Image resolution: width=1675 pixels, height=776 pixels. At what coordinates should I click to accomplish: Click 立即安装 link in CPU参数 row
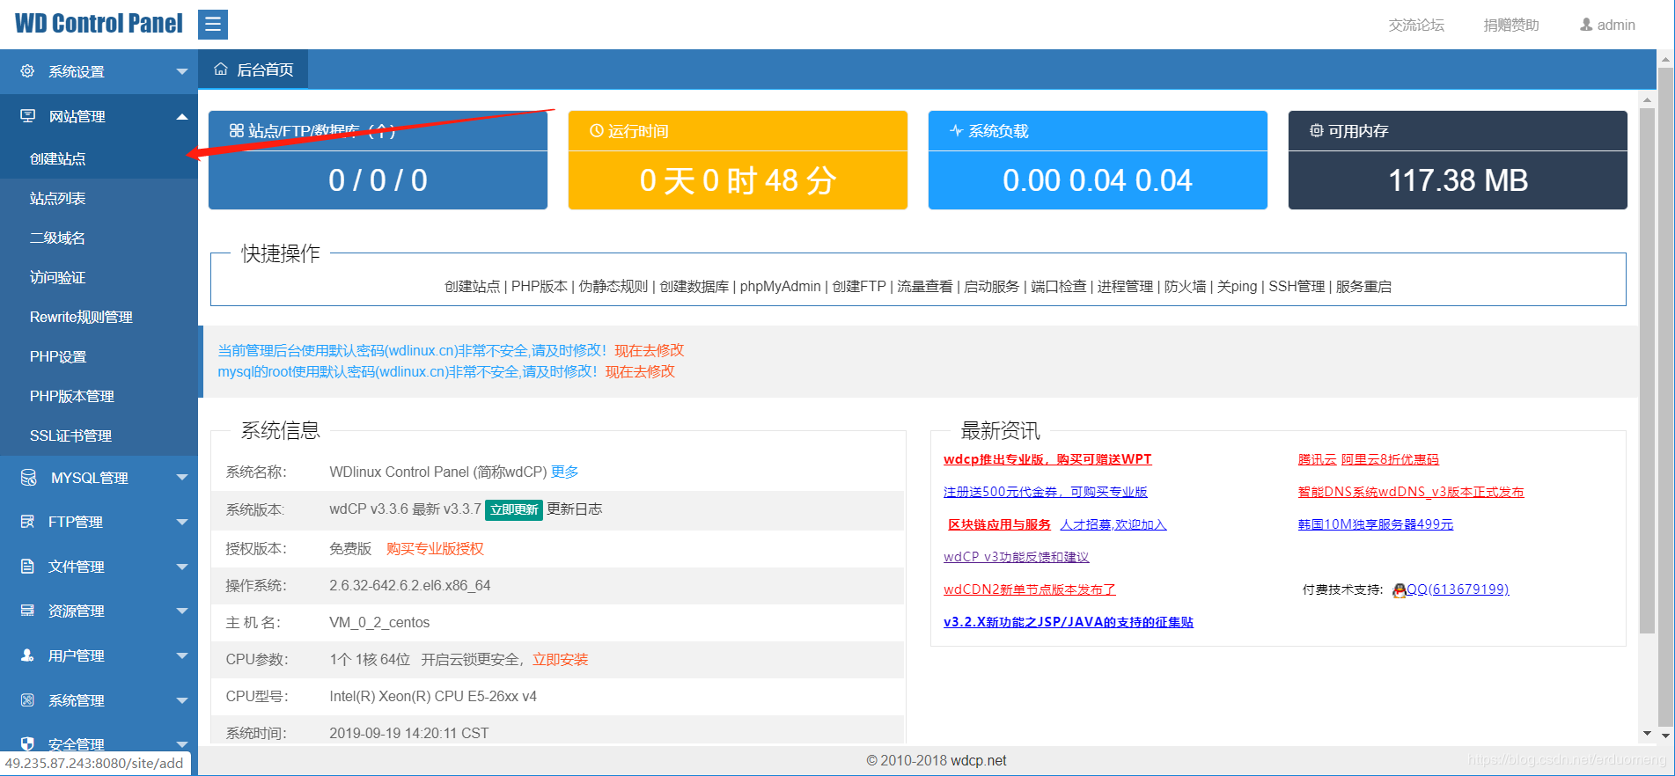pyautogui.click(x=560, y=659)
